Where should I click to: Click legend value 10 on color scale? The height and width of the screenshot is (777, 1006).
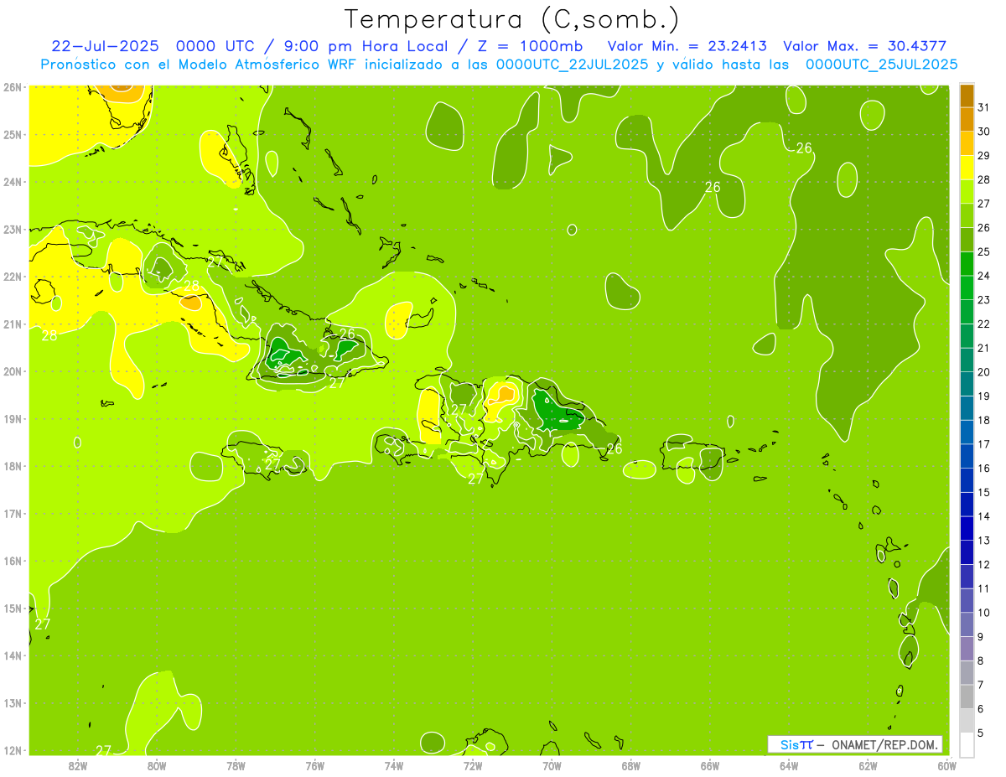click(983, 613)
